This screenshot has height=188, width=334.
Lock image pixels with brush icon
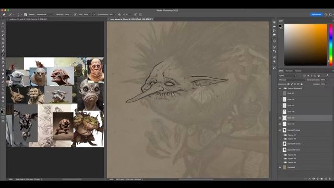click(292, 84)
